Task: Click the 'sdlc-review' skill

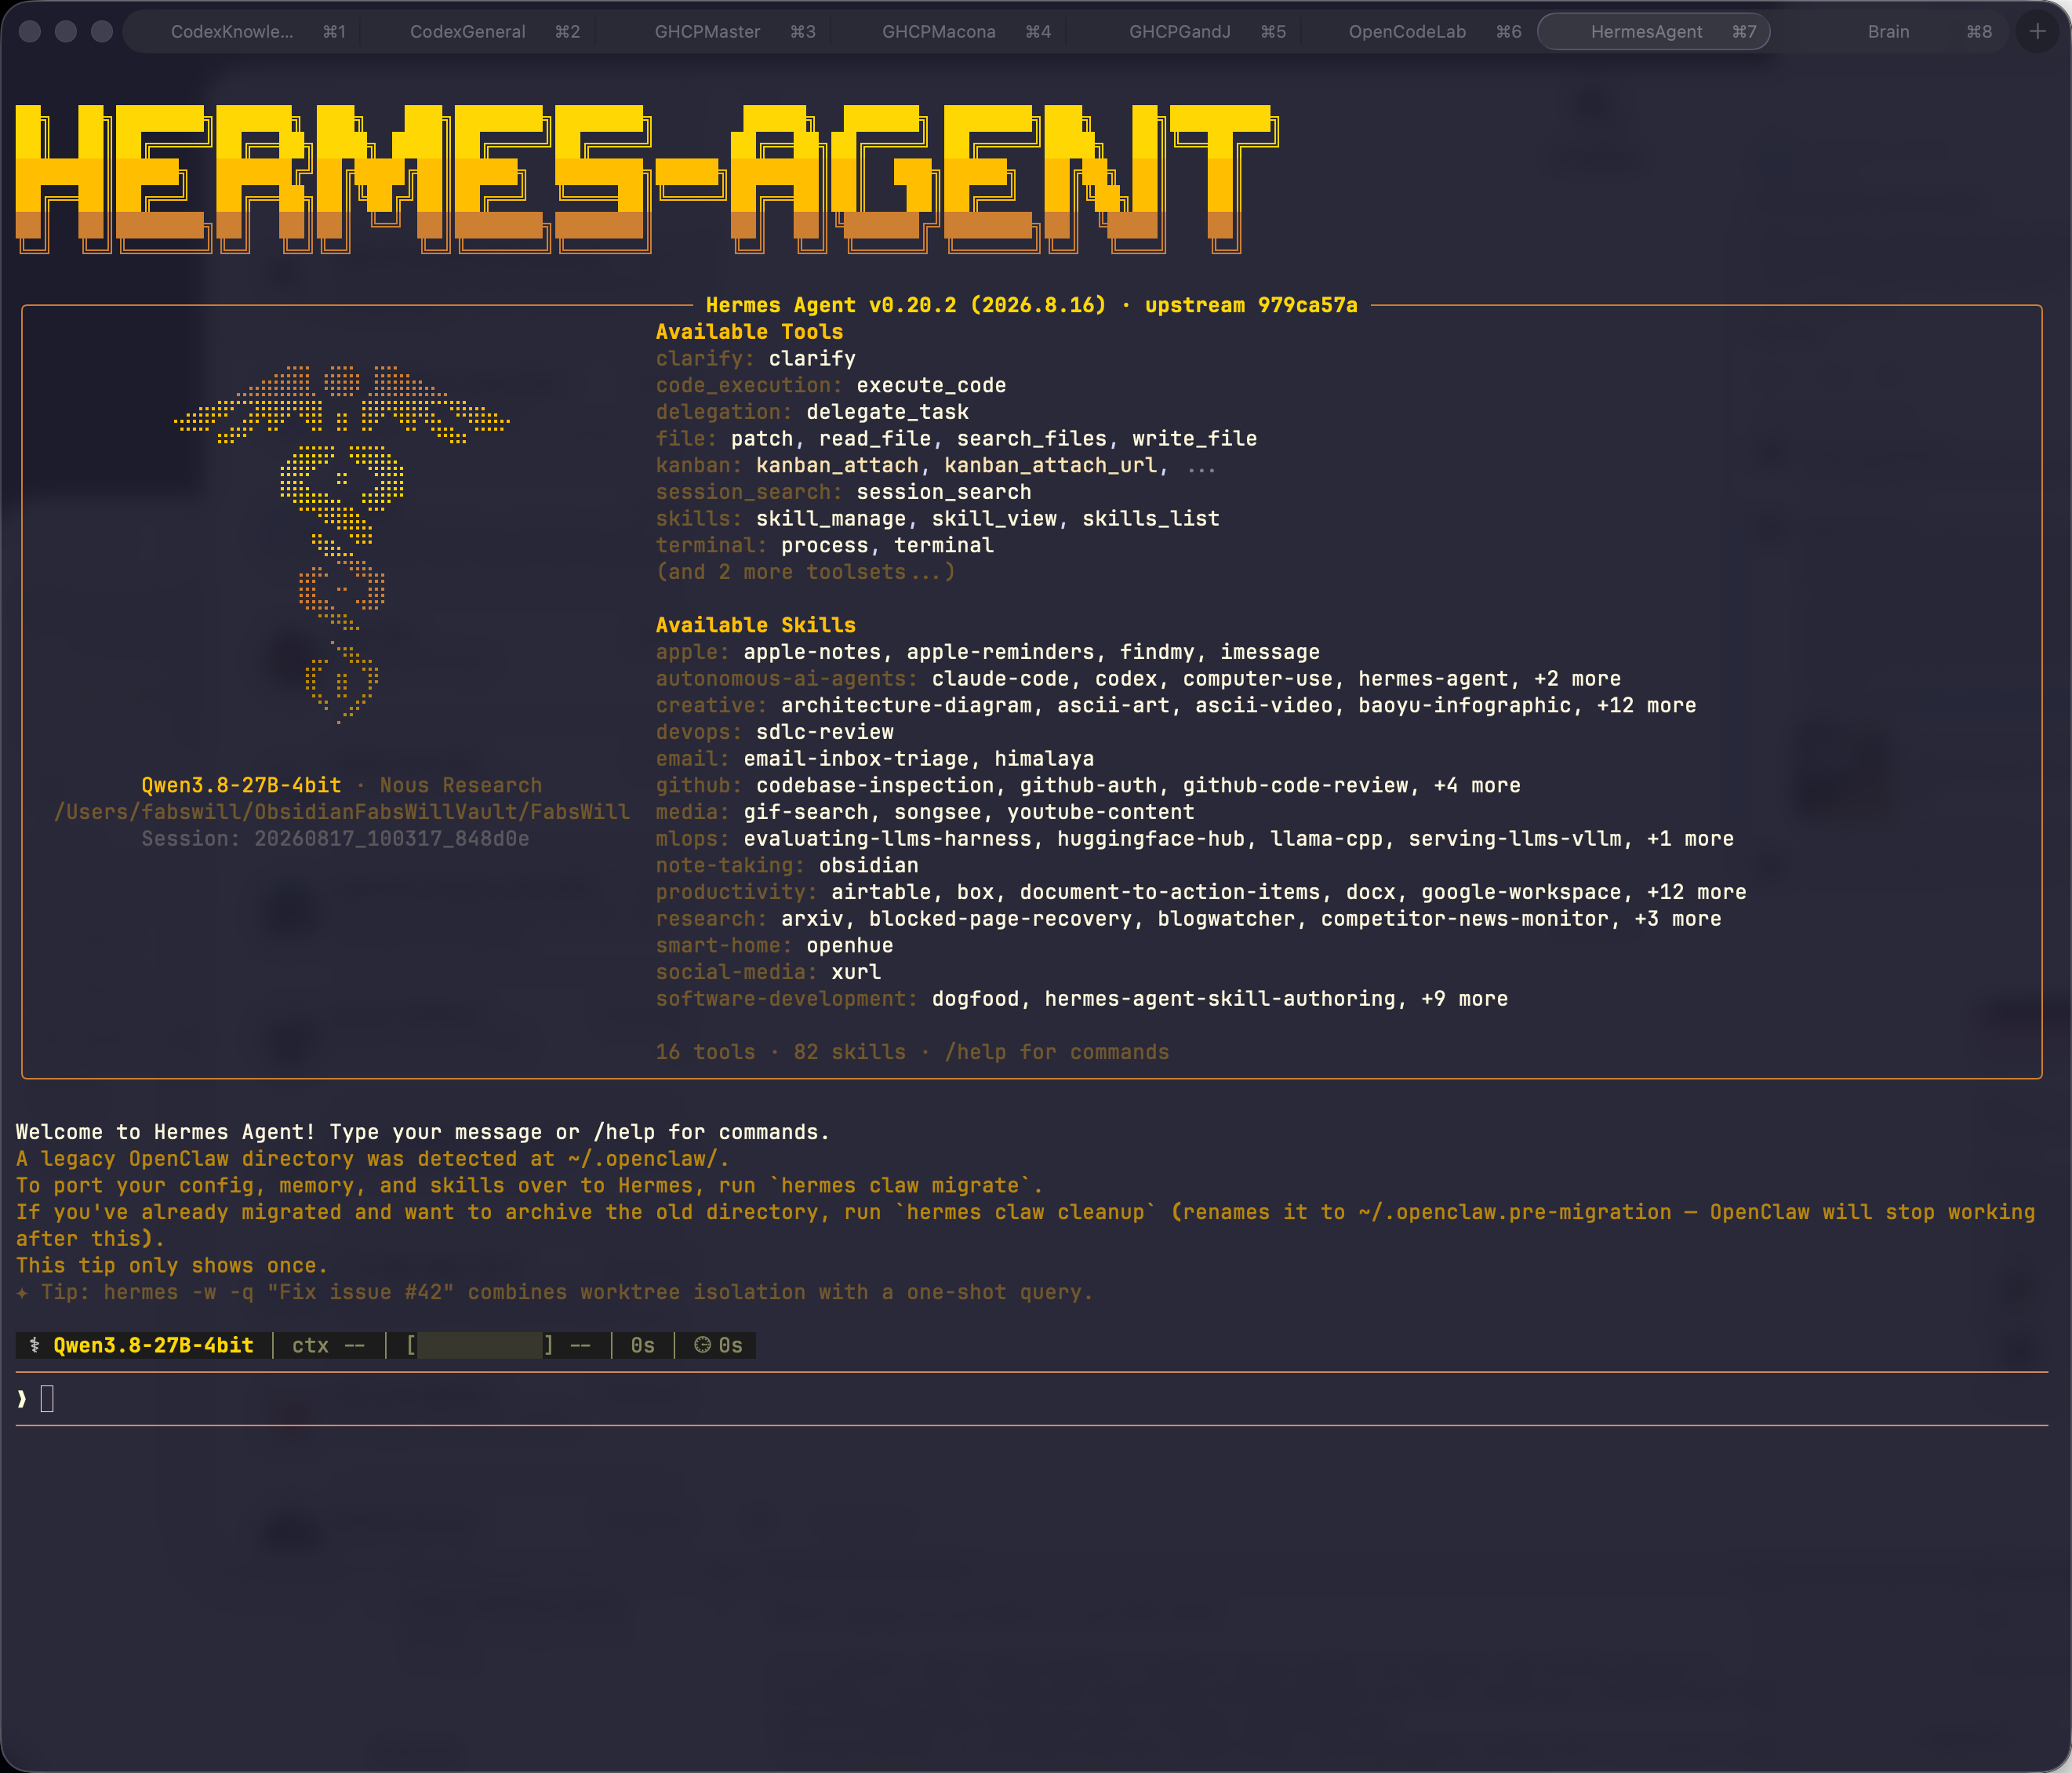Action: [825, 733]
